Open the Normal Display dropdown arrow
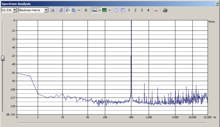220x127 pixels. (100, 10)
